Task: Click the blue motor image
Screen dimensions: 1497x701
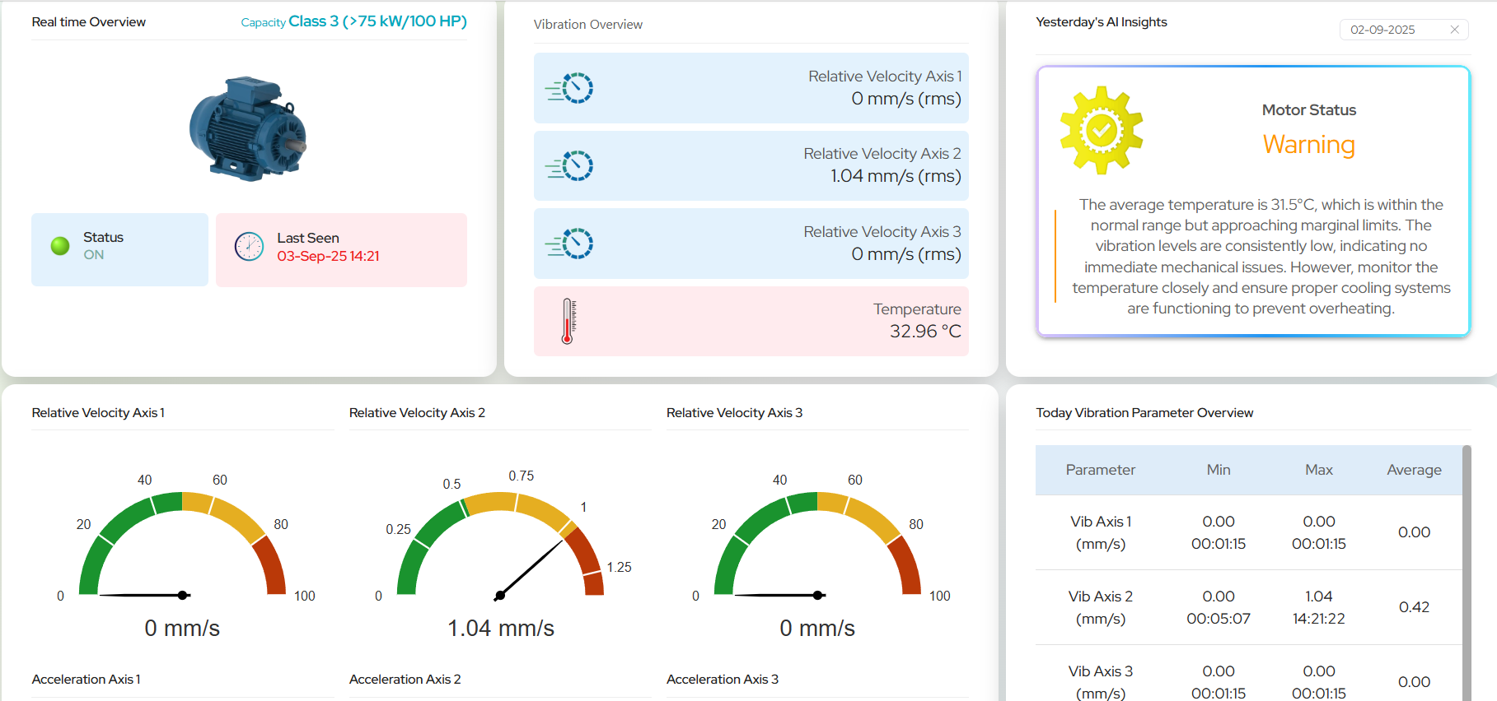Action: pos(248,128)
